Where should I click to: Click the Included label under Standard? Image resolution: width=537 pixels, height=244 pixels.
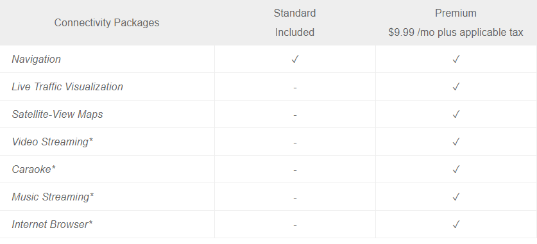pos(294,33)
